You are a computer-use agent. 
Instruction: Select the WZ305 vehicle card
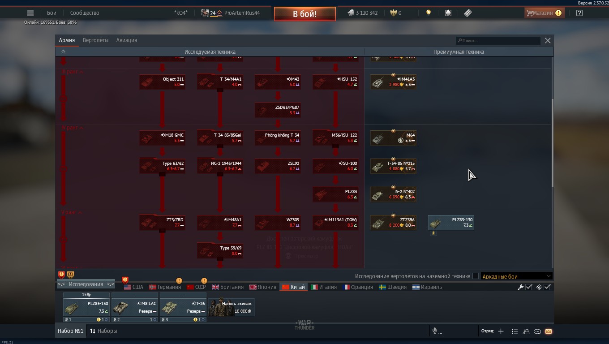pyautogui.click(x=278, y=223)
